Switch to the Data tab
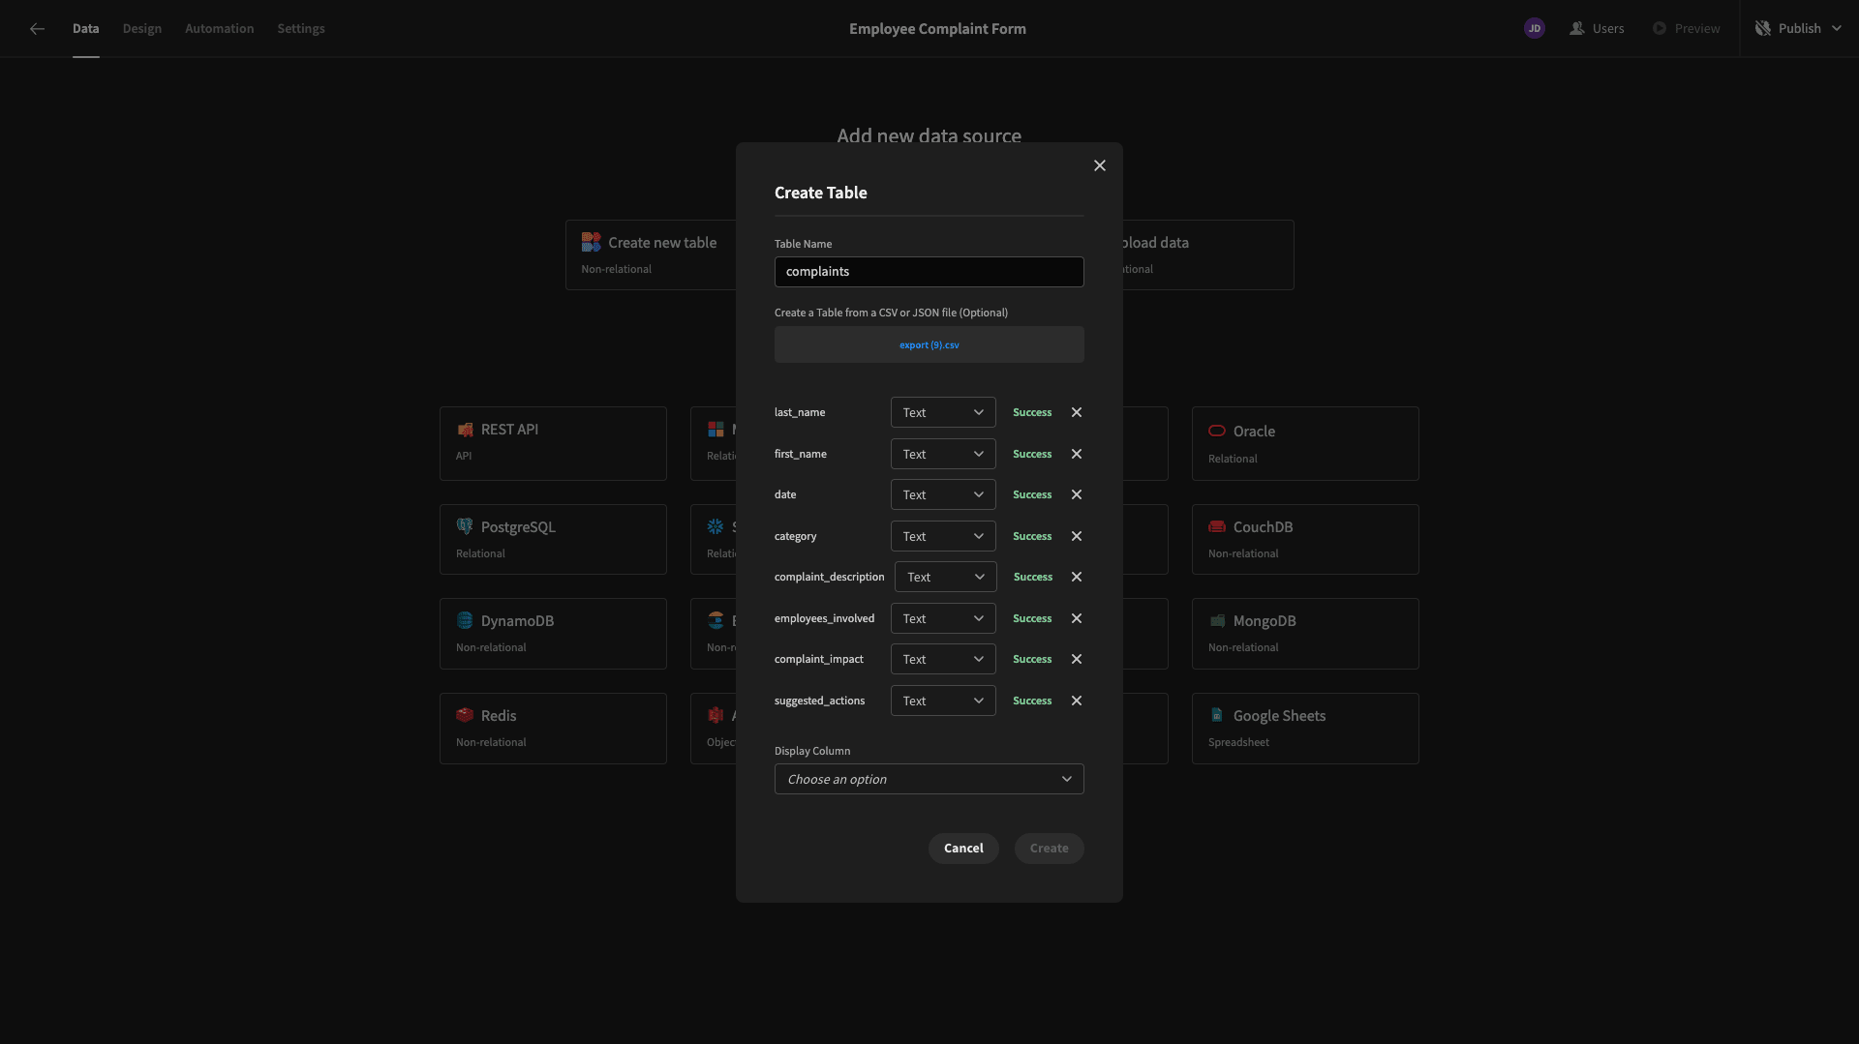 click(x=86, y=29)
